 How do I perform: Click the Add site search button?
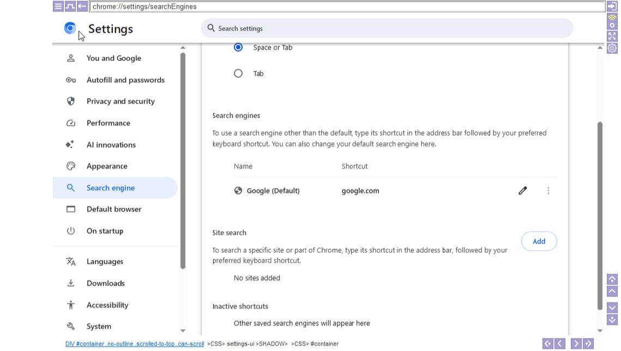539,241
